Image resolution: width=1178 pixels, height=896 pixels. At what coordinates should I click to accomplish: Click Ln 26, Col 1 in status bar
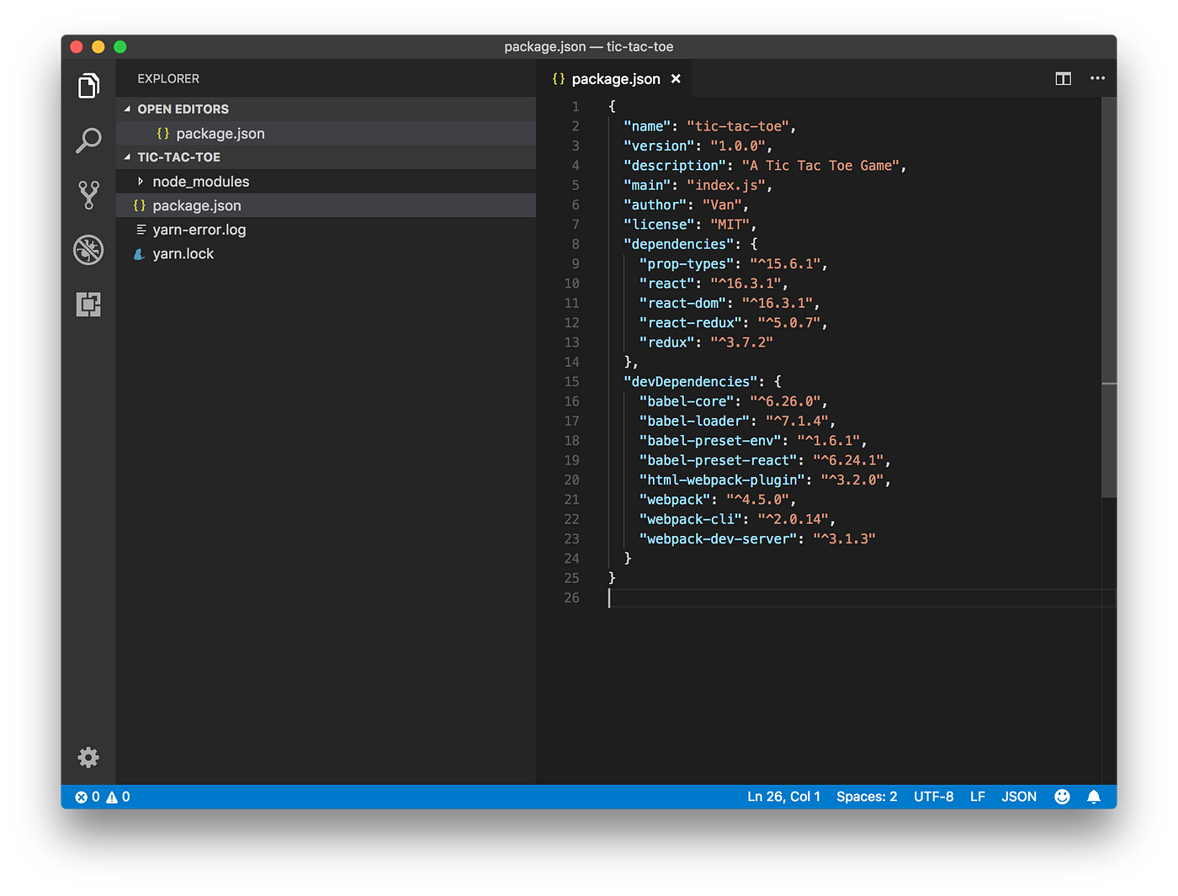click(x=783, y=797)
